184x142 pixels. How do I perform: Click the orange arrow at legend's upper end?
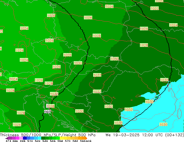(x=86, y=138)
